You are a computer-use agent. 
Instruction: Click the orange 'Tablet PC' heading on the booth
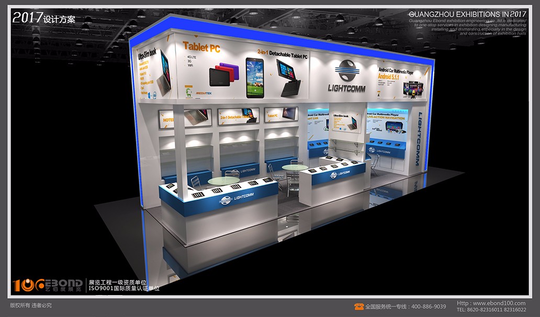201,47
